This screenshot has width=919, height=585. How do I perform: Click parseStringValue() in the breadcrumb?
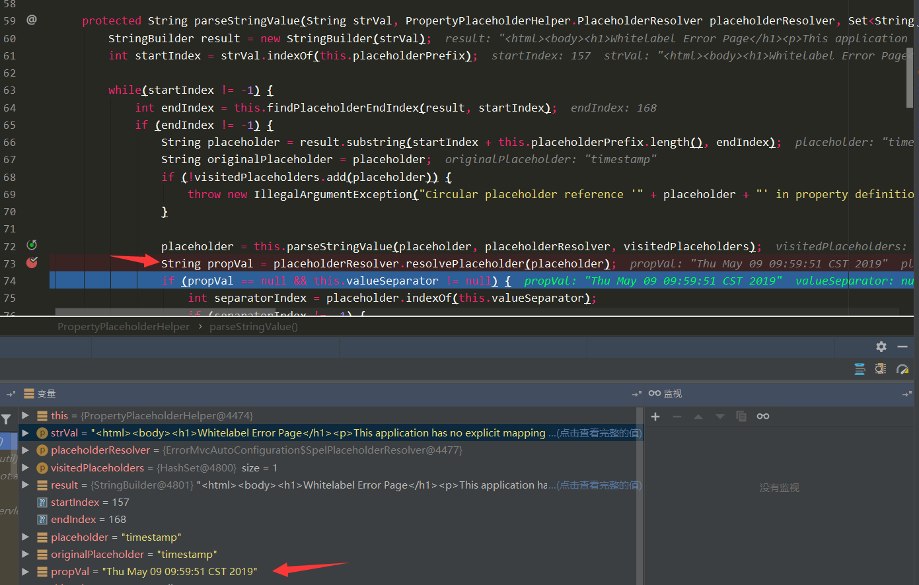254,327
